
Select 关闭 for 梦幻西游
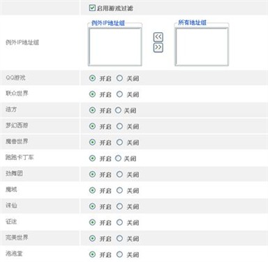(x=119, y=126)
